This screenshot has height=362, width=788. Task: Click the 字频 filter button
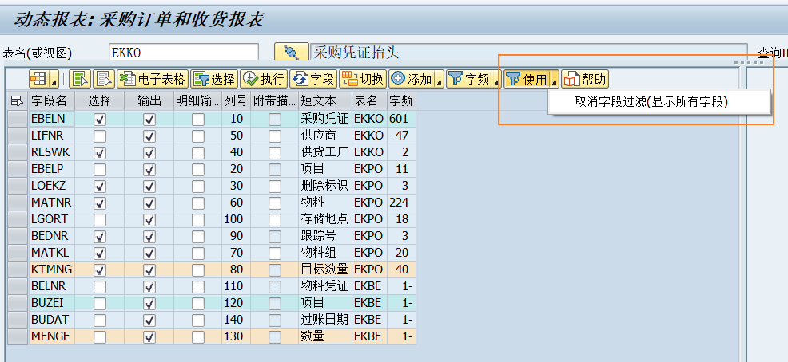[x=469, y=79]
